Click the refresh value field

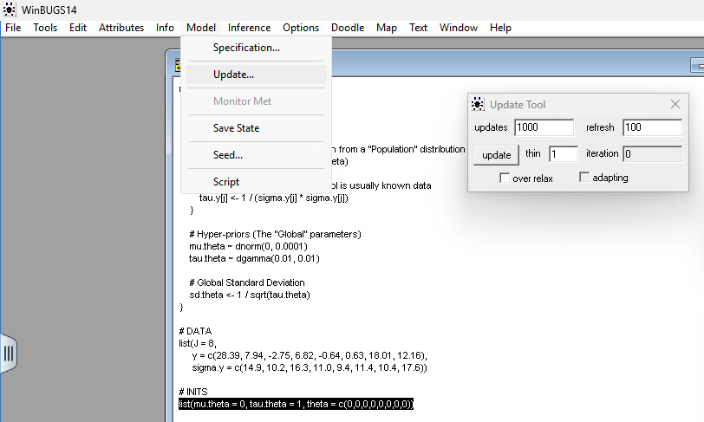pos(651,127)
